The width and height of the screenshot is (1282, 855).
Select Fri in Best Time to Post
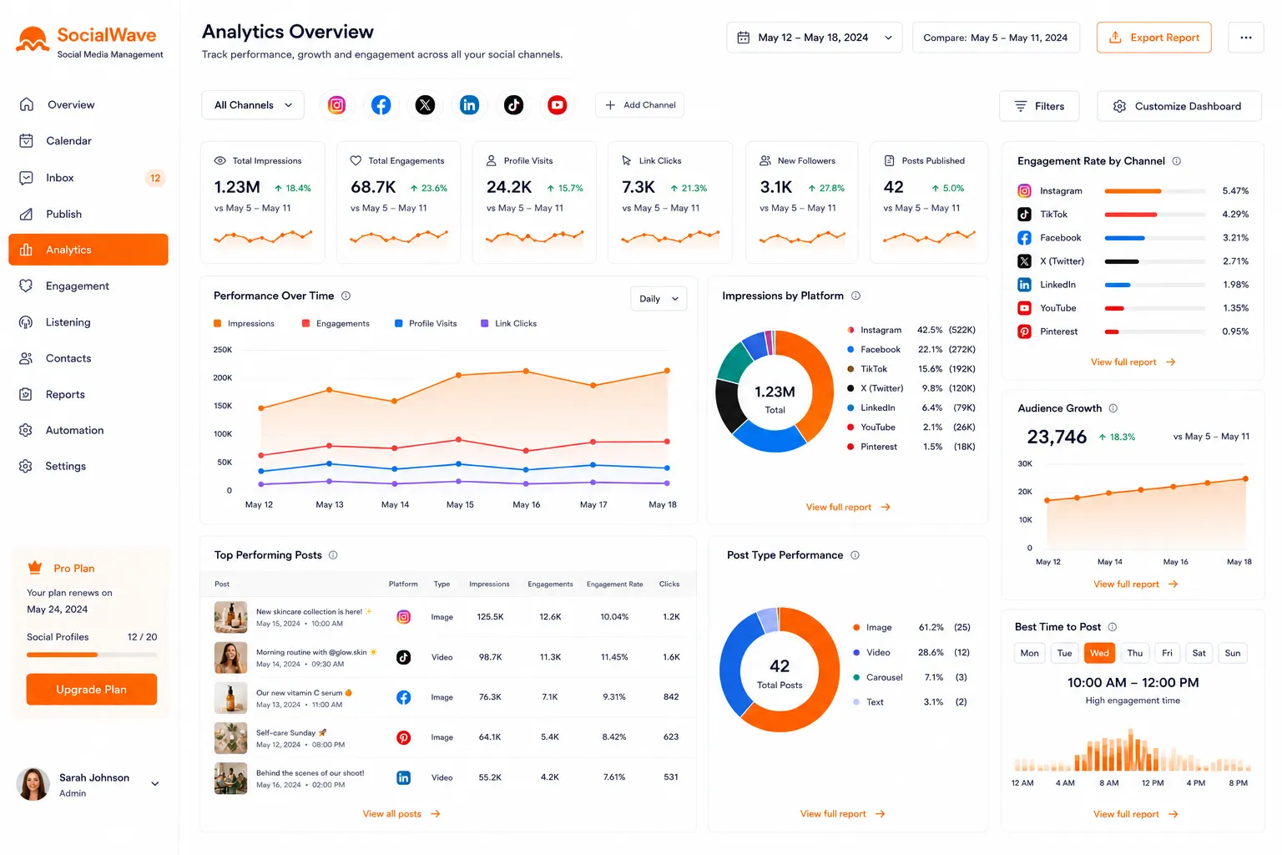coord(1168,653)
